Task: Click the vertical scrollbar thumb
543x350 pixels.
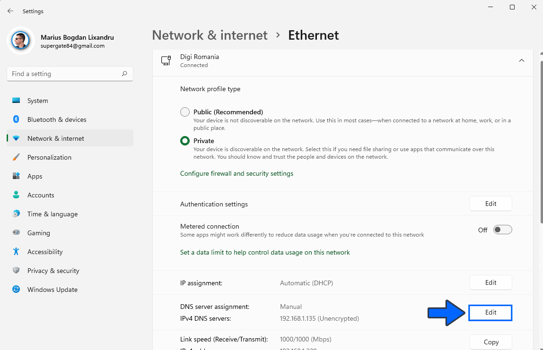Action: tap(541, 142)
